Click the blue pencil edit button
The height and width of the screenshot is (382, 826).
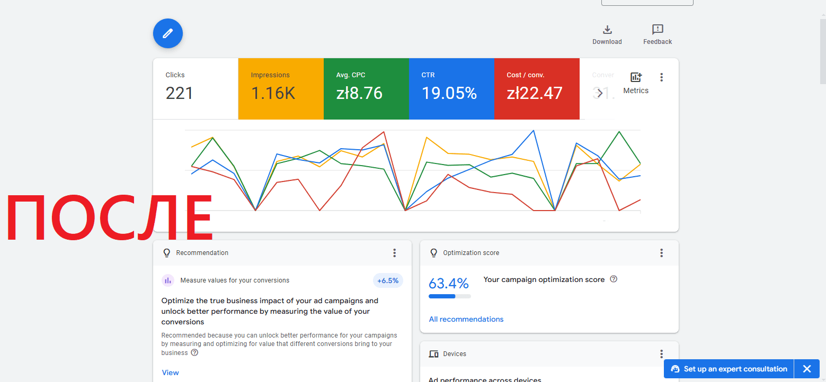click(168, 33)
